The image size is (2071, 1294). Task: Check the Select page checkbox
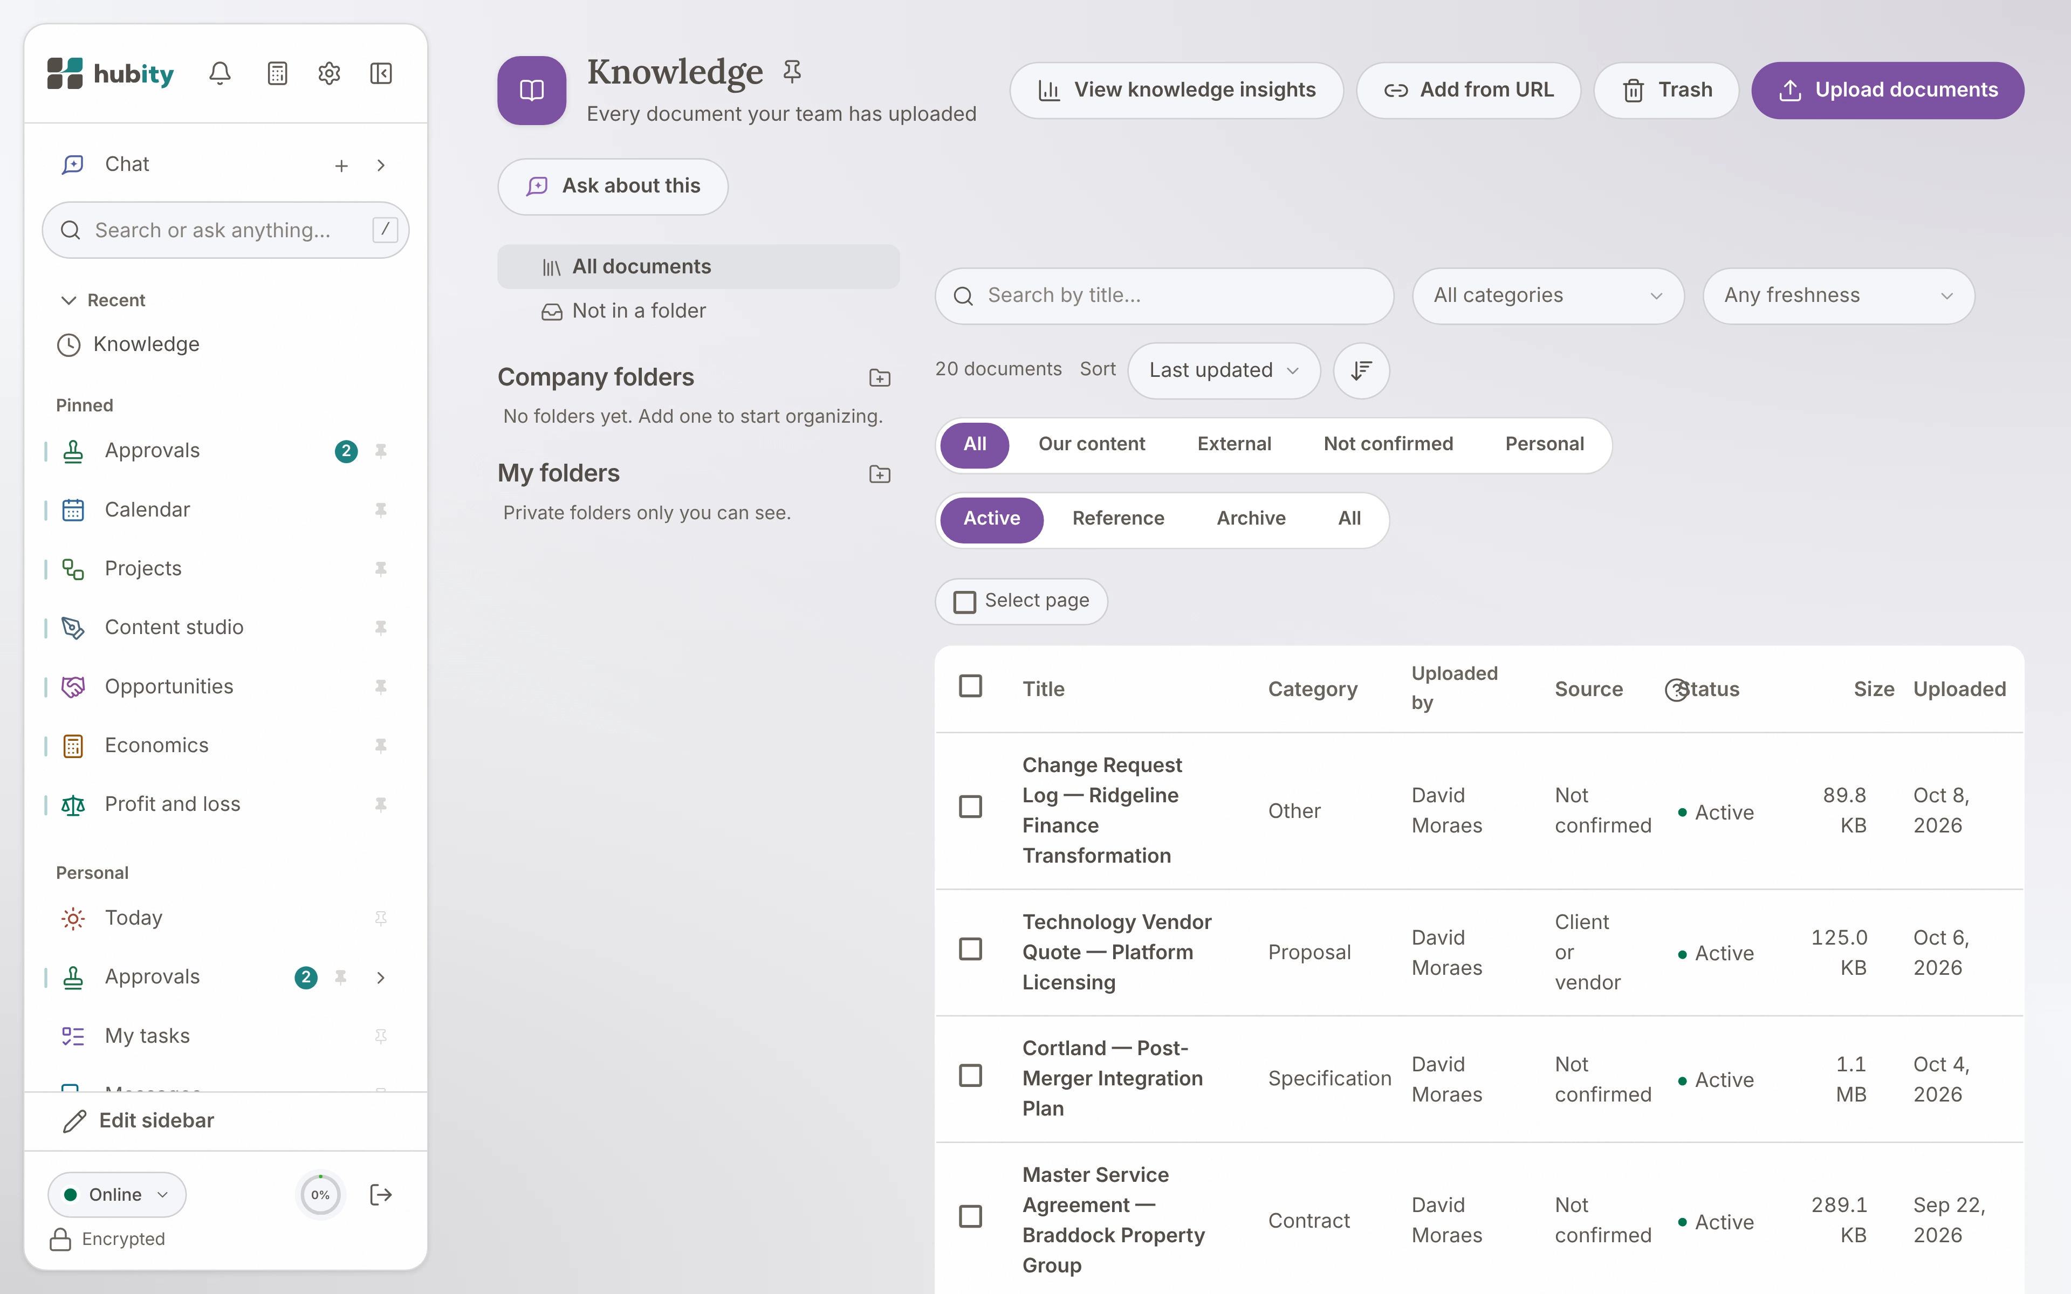pyautogui.click(x=964, y=602)
